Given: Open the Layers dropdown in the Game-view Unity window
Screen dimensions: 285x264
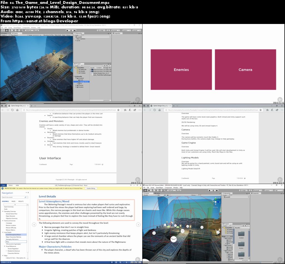Looking at the screenshot, I should (126, 30).
